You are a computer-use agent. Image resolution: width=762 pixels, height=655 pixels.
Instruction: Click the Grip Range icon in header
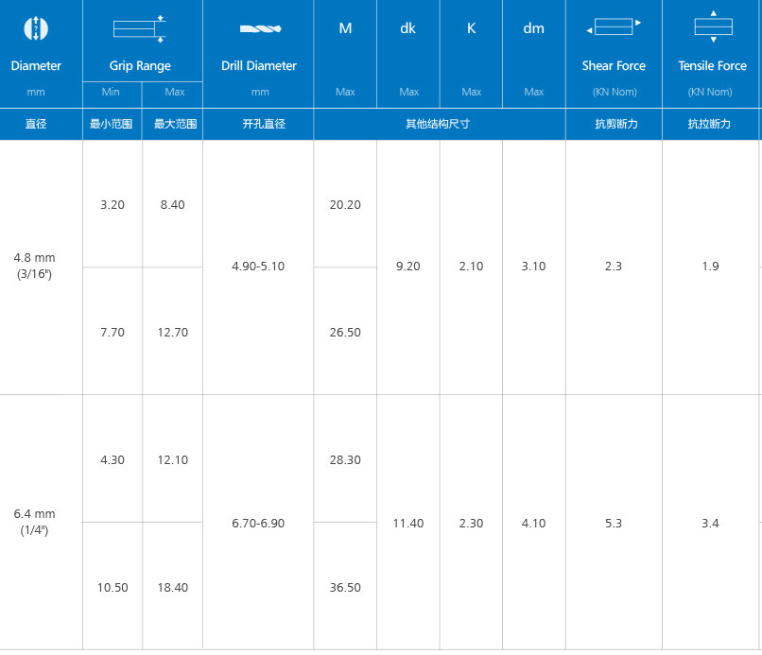(x=140, y=28)
